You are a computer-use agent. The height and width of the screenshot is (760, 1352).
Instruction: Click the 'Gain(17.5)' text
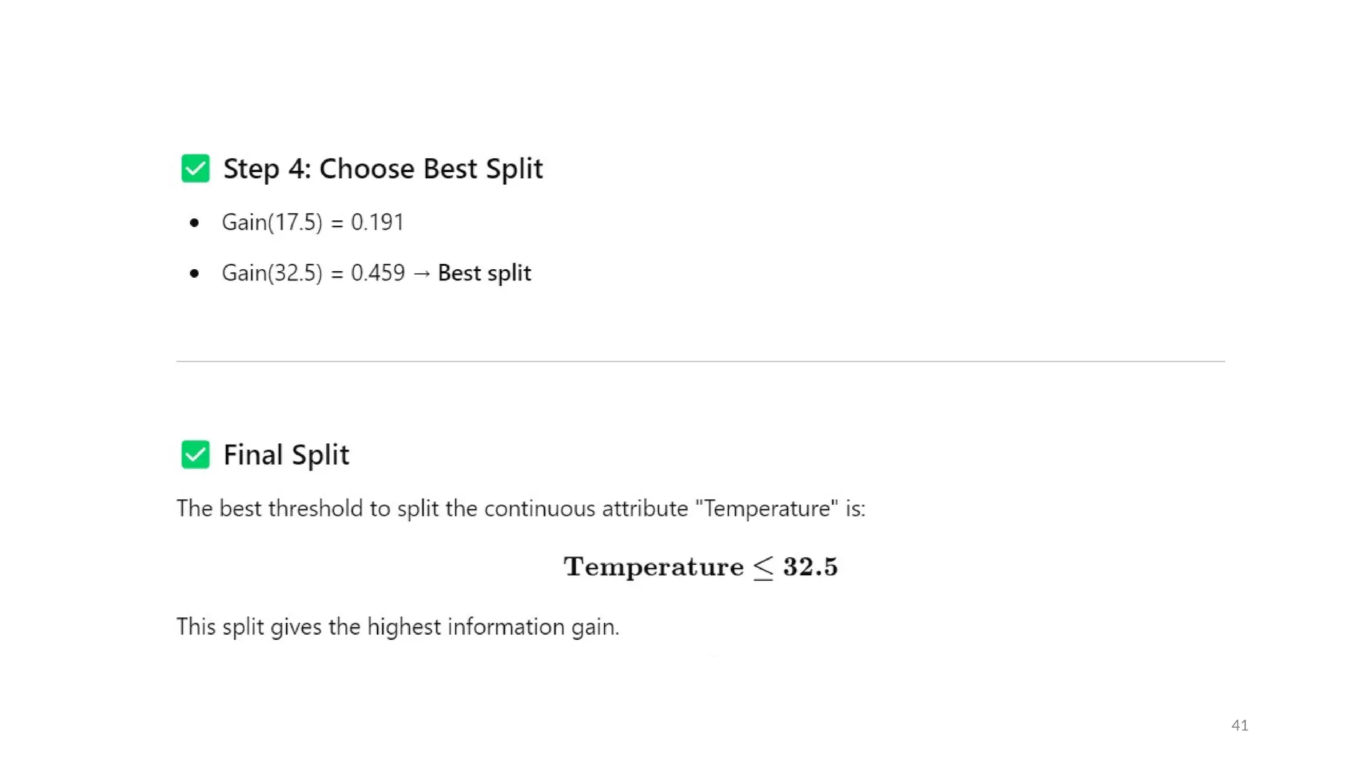coord(272,222)
